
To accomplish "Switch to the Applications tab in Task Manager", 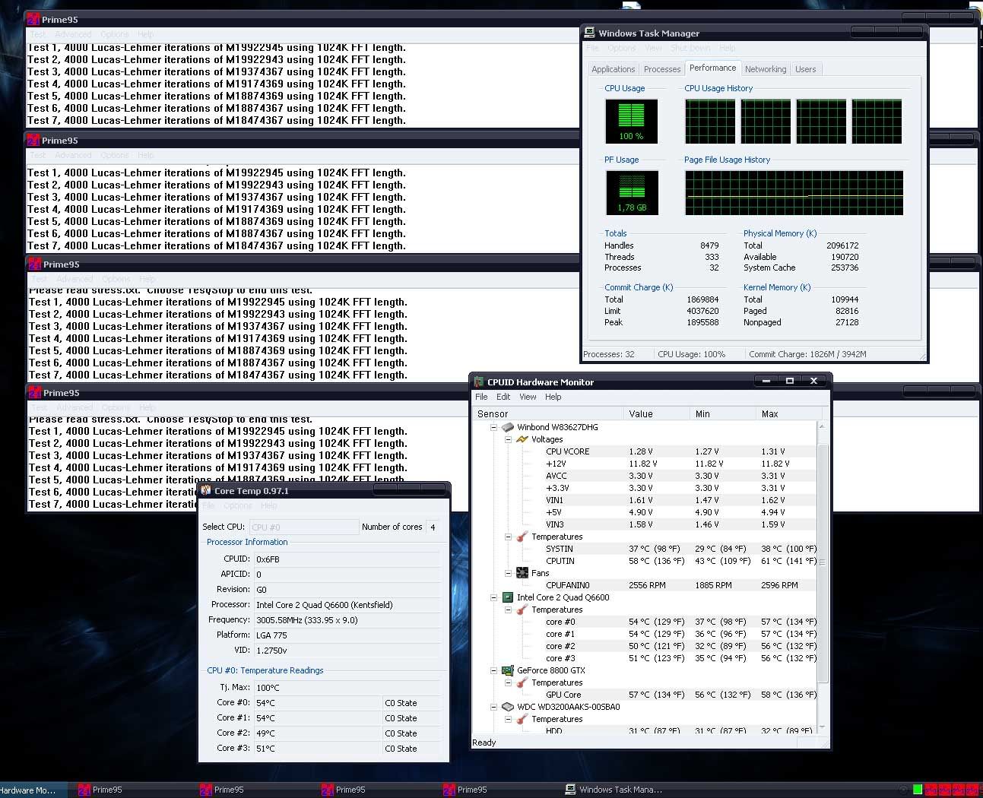I will click(x=613, y=69).
